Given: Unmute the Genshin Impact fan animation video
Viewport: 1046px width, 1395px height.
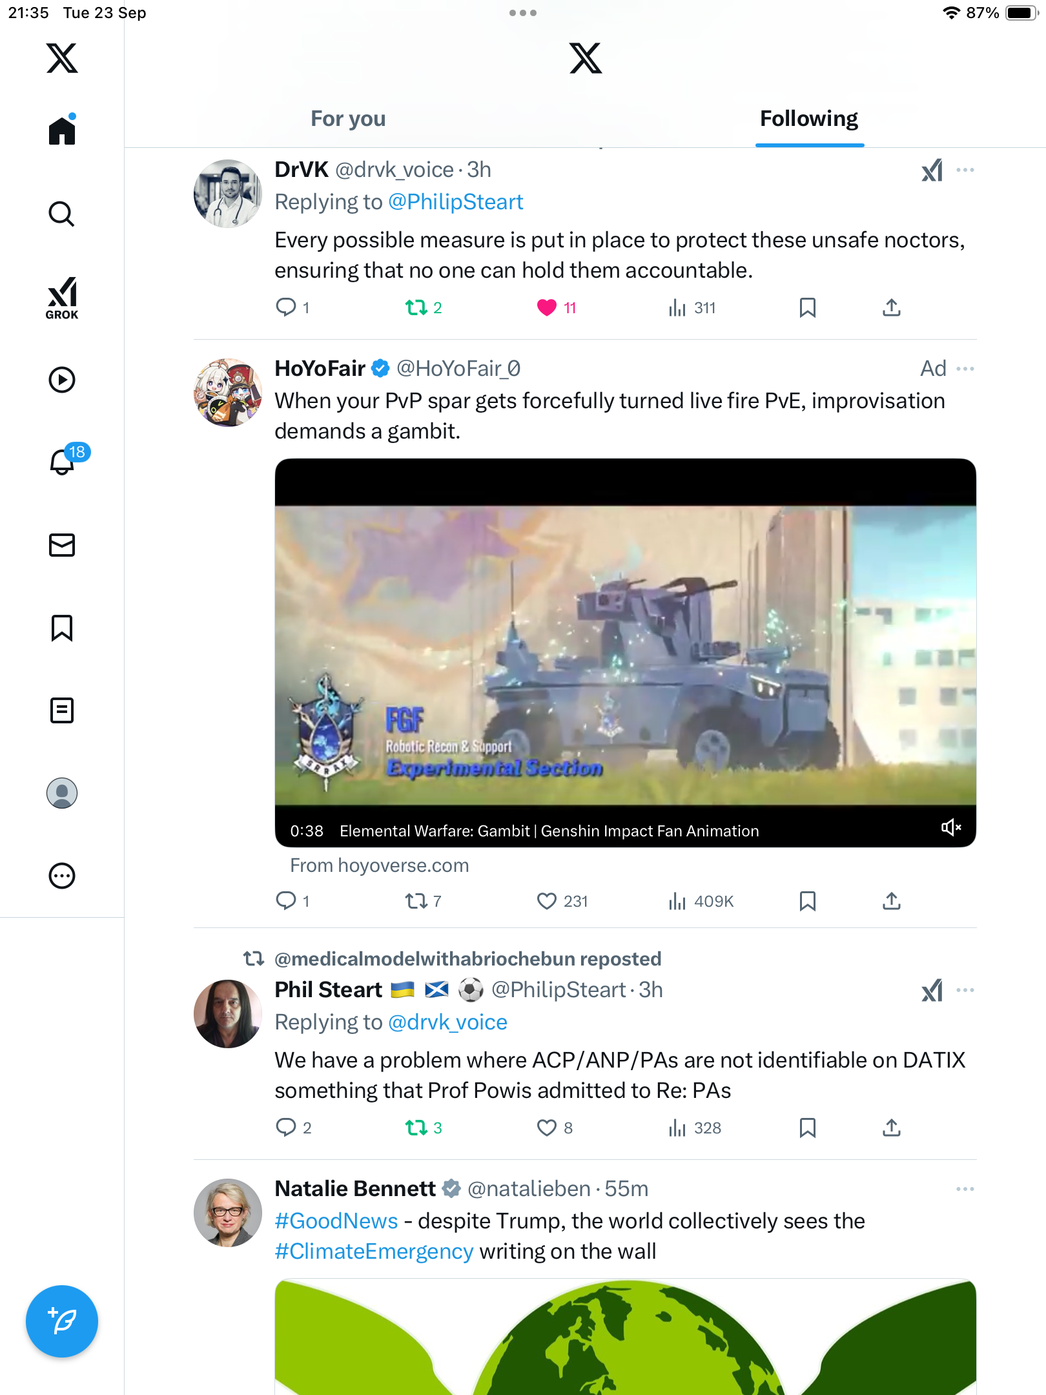Looking at the screenshot, I should tap(950, 827).
